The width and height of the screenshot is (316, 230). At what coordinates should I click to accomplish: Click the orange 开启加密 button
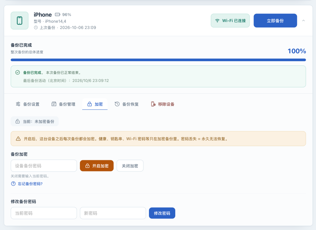point(97,166)
